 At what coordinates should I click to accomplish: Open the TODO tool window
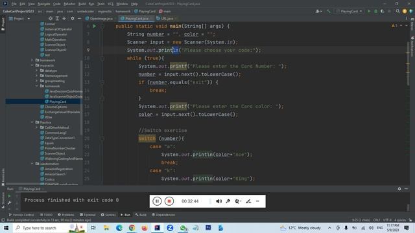click(x=46, y=215)
